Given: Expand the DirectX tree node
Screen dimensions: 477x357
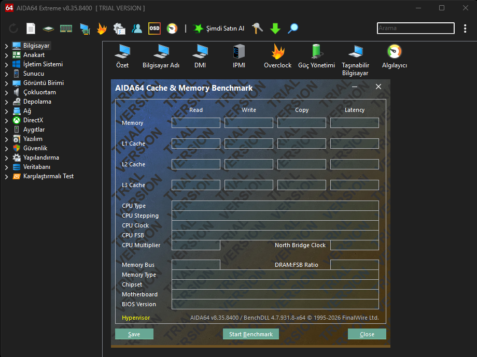Looking at the screenshot, I should coord(6,121).
